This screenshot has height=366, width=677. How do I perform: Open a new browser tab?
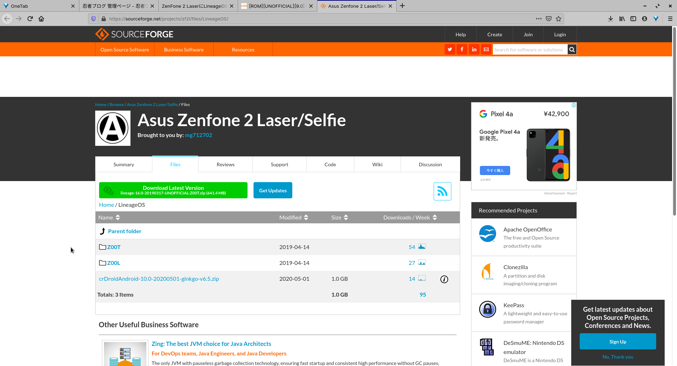pyautogui.click(x=402, y=6)
